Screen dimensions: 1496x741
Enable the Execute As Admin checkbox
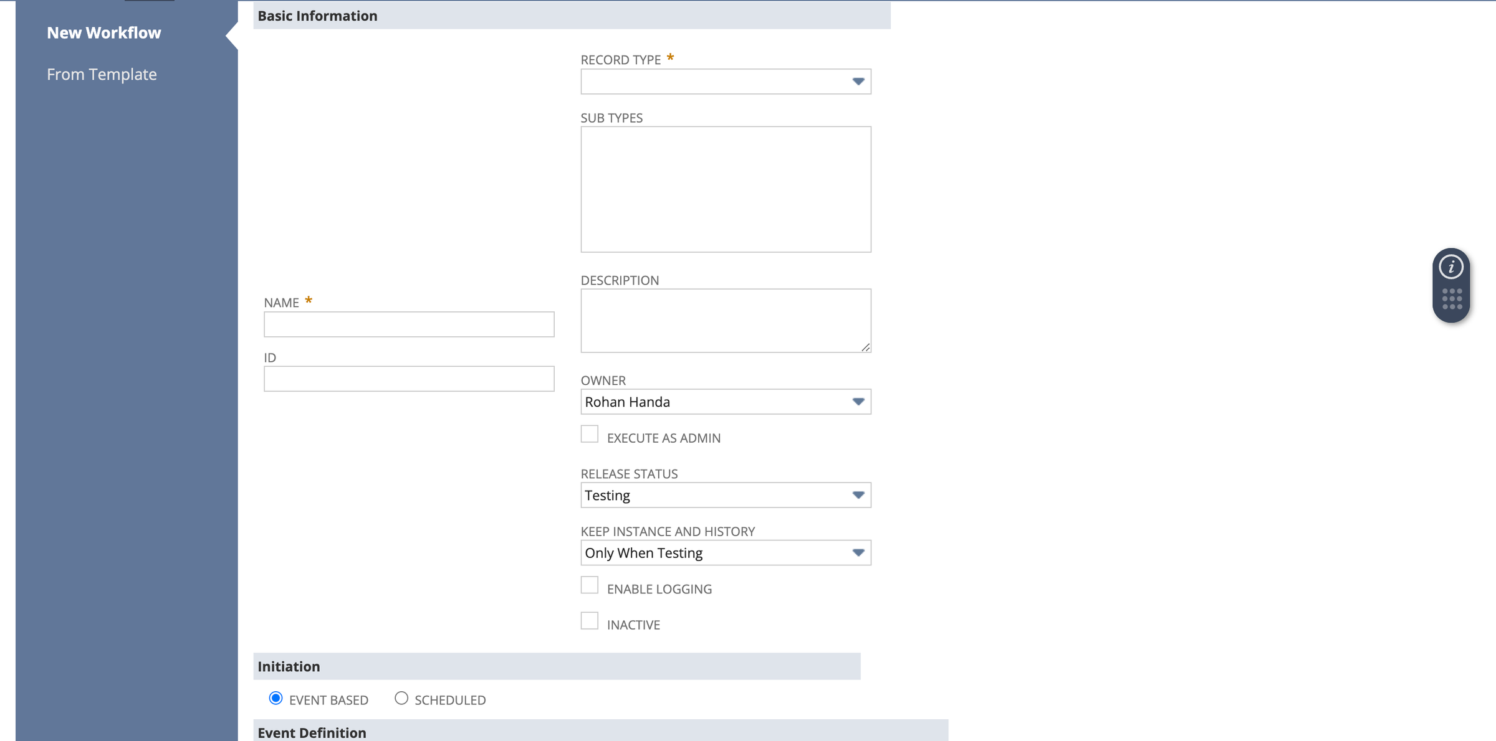[x=589, y=434]
